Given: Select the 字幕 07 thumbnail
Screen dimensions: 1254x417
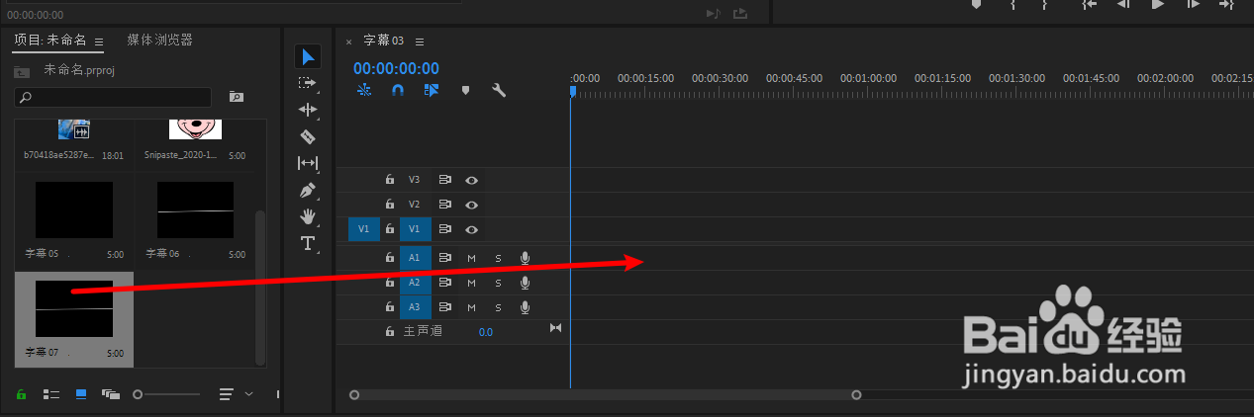Looking at the screenshot, I should 73,308.
